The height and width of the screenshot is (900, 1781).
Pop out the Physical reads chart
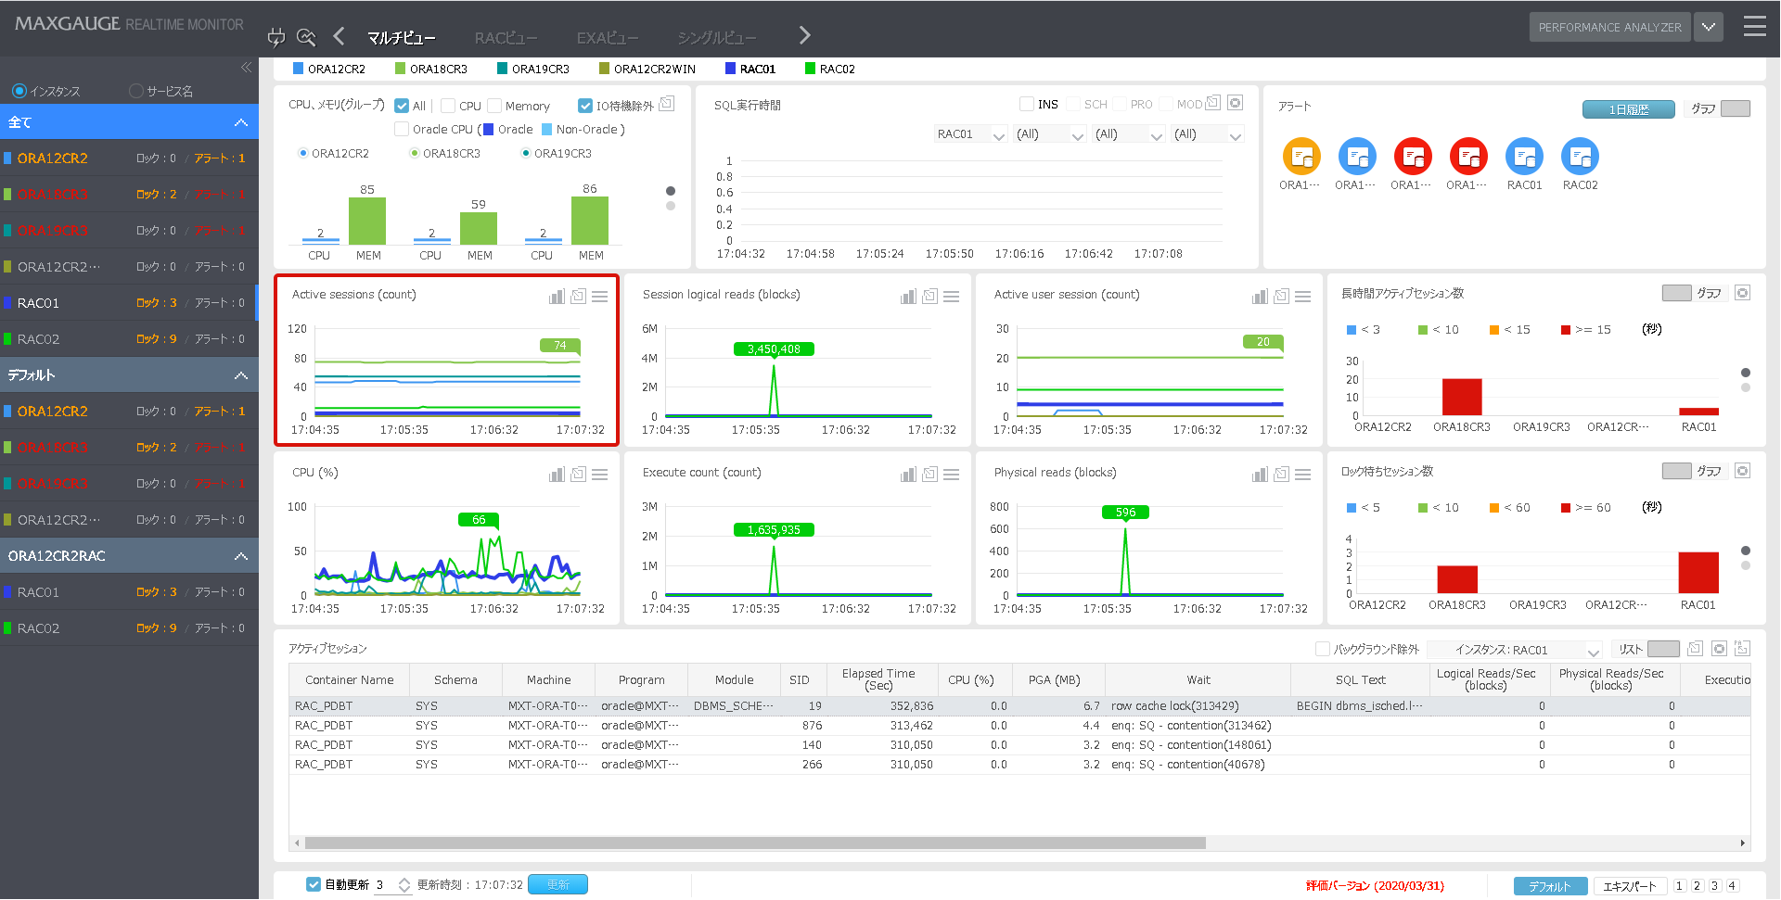(x=1281, y=474)
